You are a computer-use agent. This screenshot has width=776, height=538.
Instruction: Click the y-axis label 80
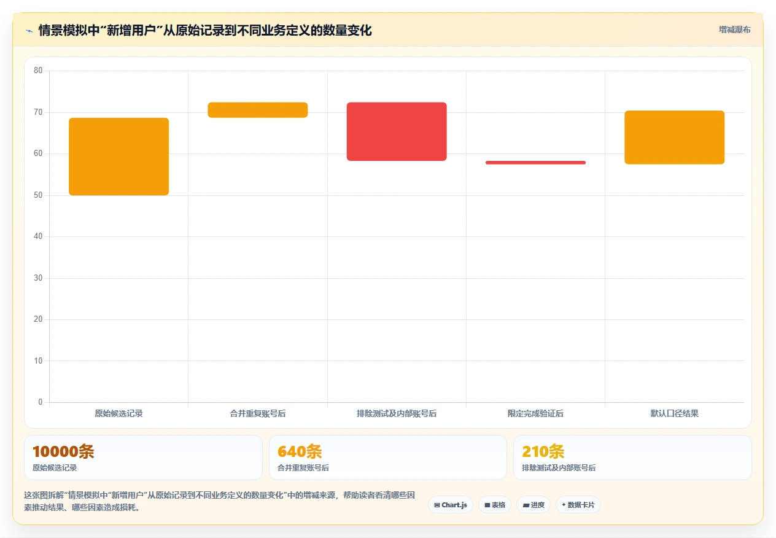(x=38, y=71)
